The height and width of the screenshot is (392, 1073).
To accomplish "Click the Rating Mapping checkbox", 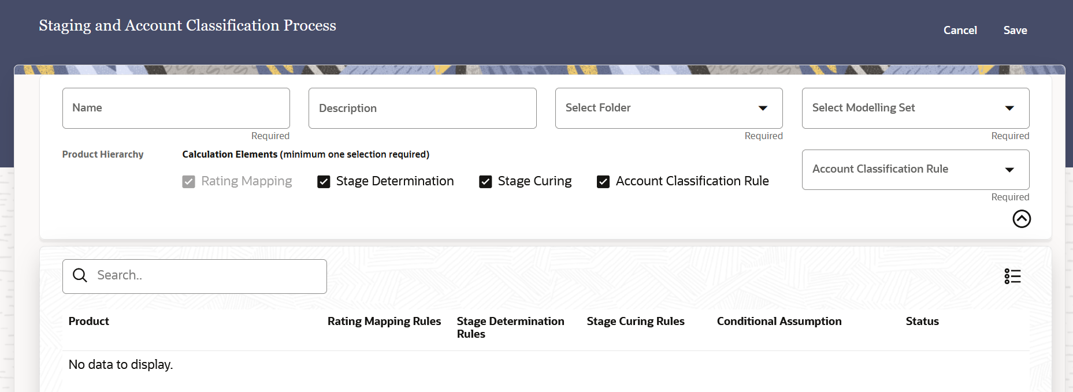I will [188, 182].
